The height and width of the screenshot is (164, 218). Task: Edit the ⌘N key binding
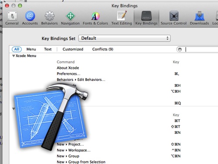pyautogui.click(x=177, y=133)
